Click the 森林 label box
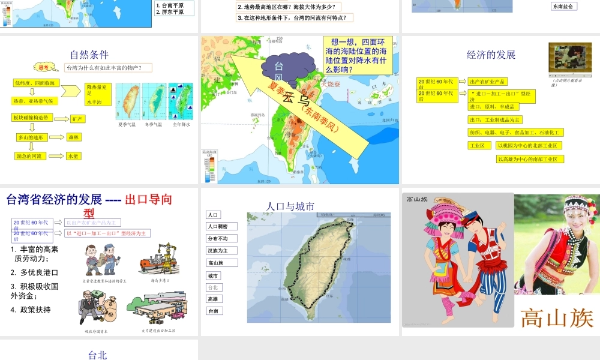 click(x=73, y=137)
